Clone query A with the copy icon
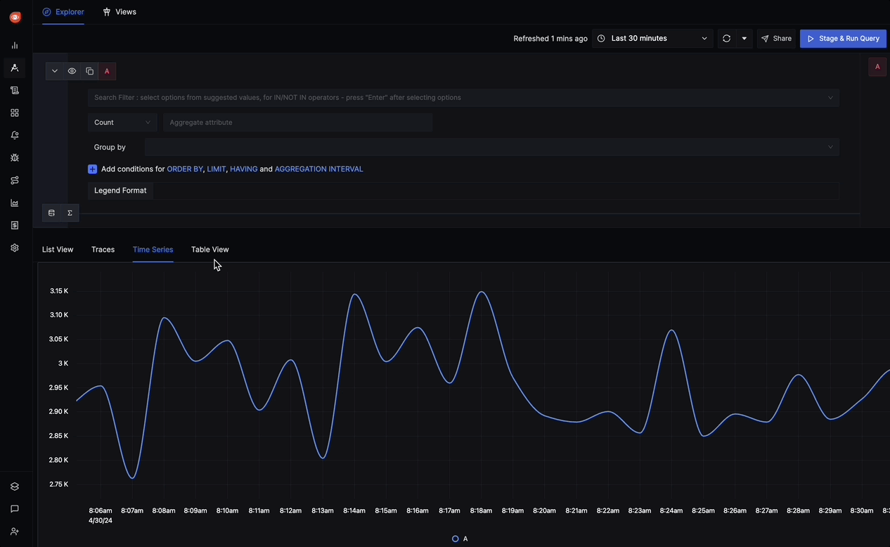This screenshot has width=890, height=547. [89, 71]
